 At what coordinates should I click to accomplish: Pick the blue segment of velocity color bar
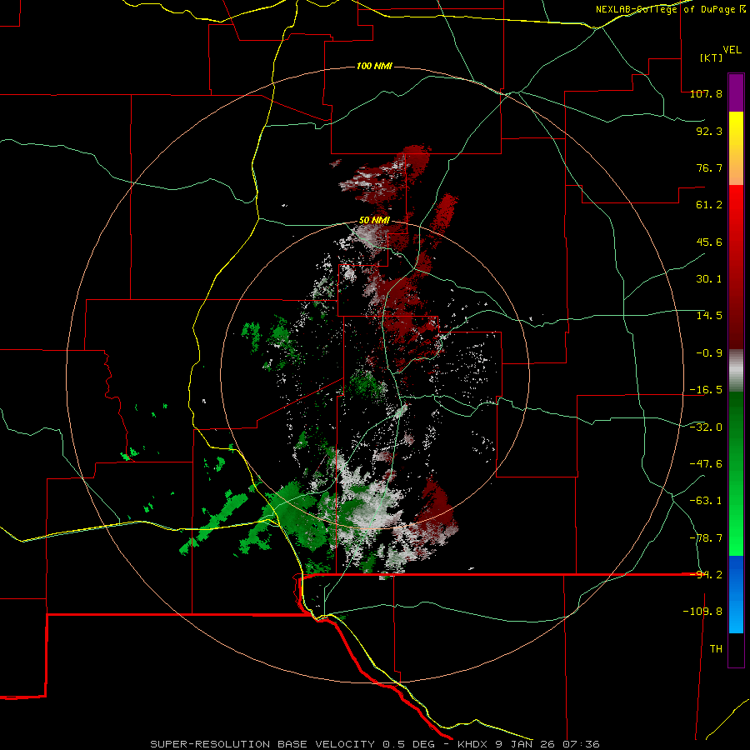coord(736,594)
